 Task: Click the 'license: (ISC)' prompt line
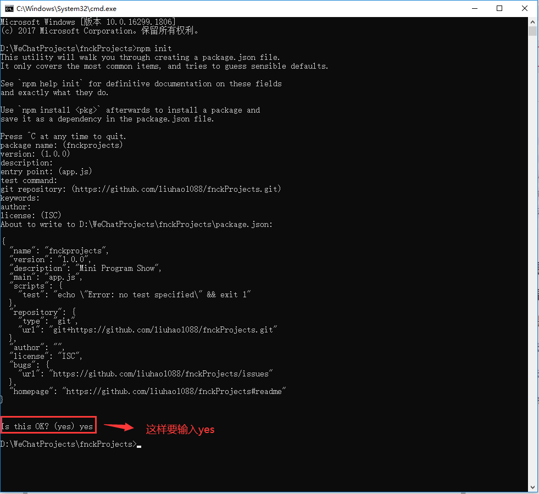click(31, 215)
